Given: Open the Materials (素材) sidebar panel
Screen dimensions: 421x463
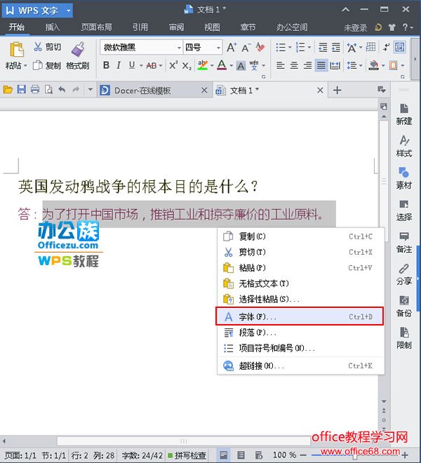Looking at the screenshot, I should point(404,179).
